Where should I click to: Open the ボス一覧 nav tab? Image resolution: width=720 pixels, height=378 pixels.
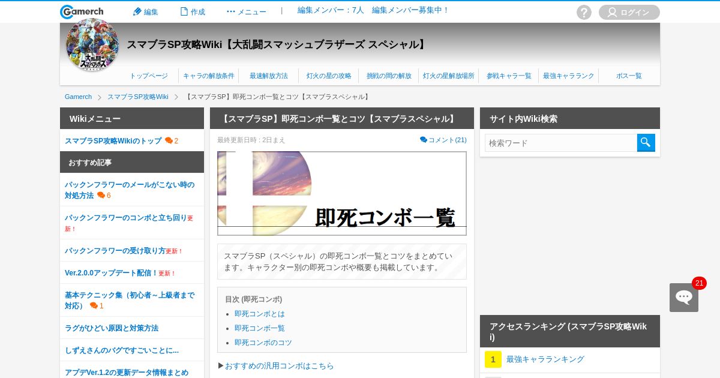[629, 76]
